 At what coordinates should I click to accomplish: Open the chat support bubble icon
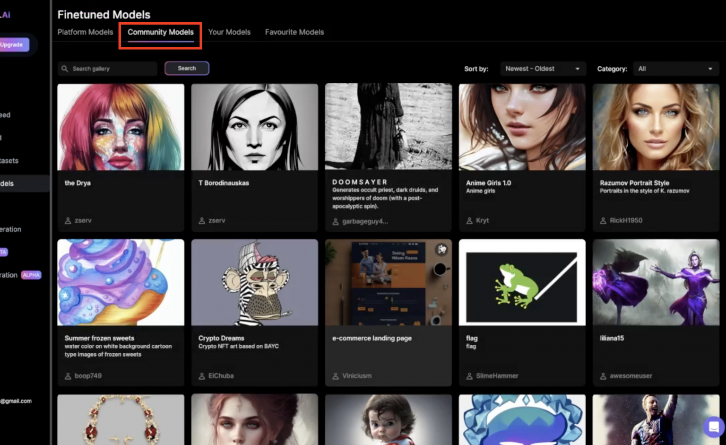point(714,427)
